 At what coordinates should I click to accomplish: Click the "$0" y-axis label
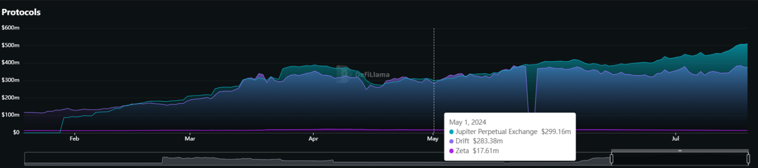(x=16, y=132)
